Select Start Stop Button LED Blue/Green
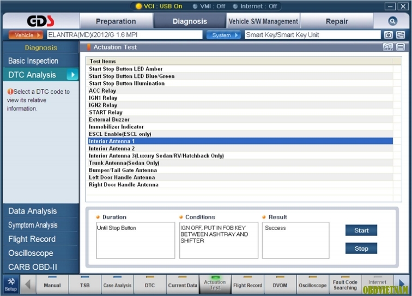 (x=240, y=76)
